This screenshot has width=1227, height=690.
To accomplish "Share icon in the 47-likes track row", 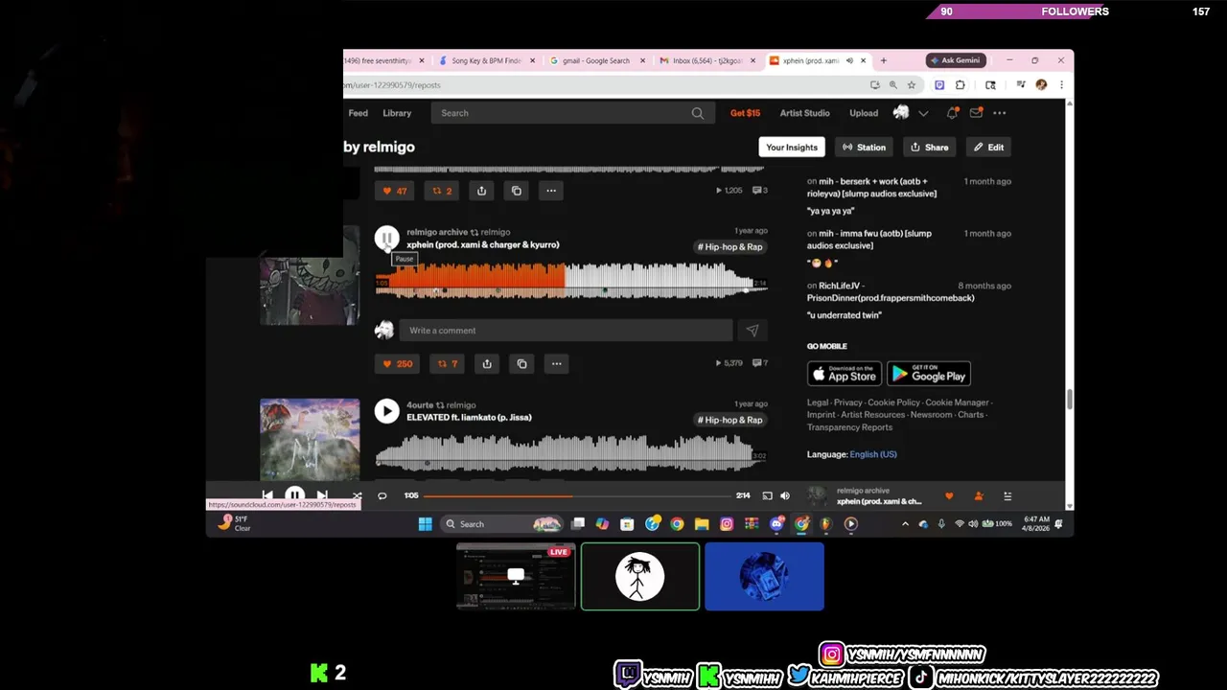I will (x=481, y=191).
